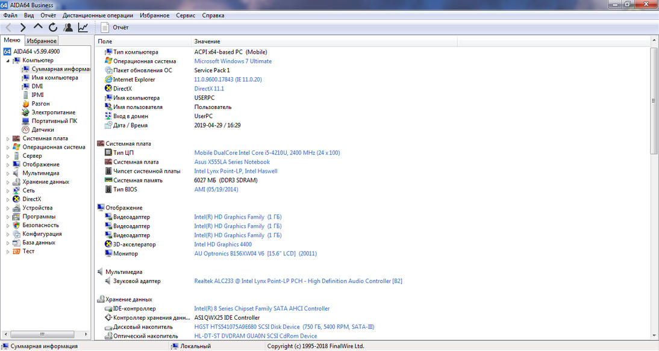
Task: Select the Мультимедиа speaker tree icon
Action: coord(16,173)
